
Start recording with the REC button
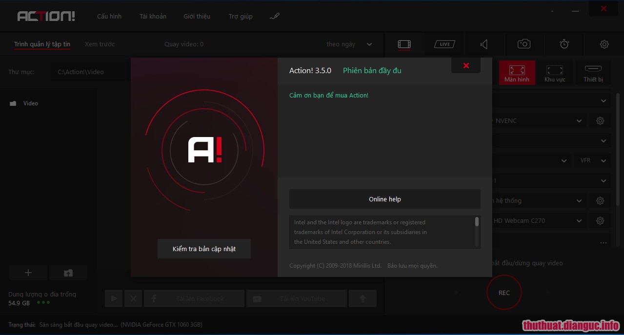(x=504, y=293)
